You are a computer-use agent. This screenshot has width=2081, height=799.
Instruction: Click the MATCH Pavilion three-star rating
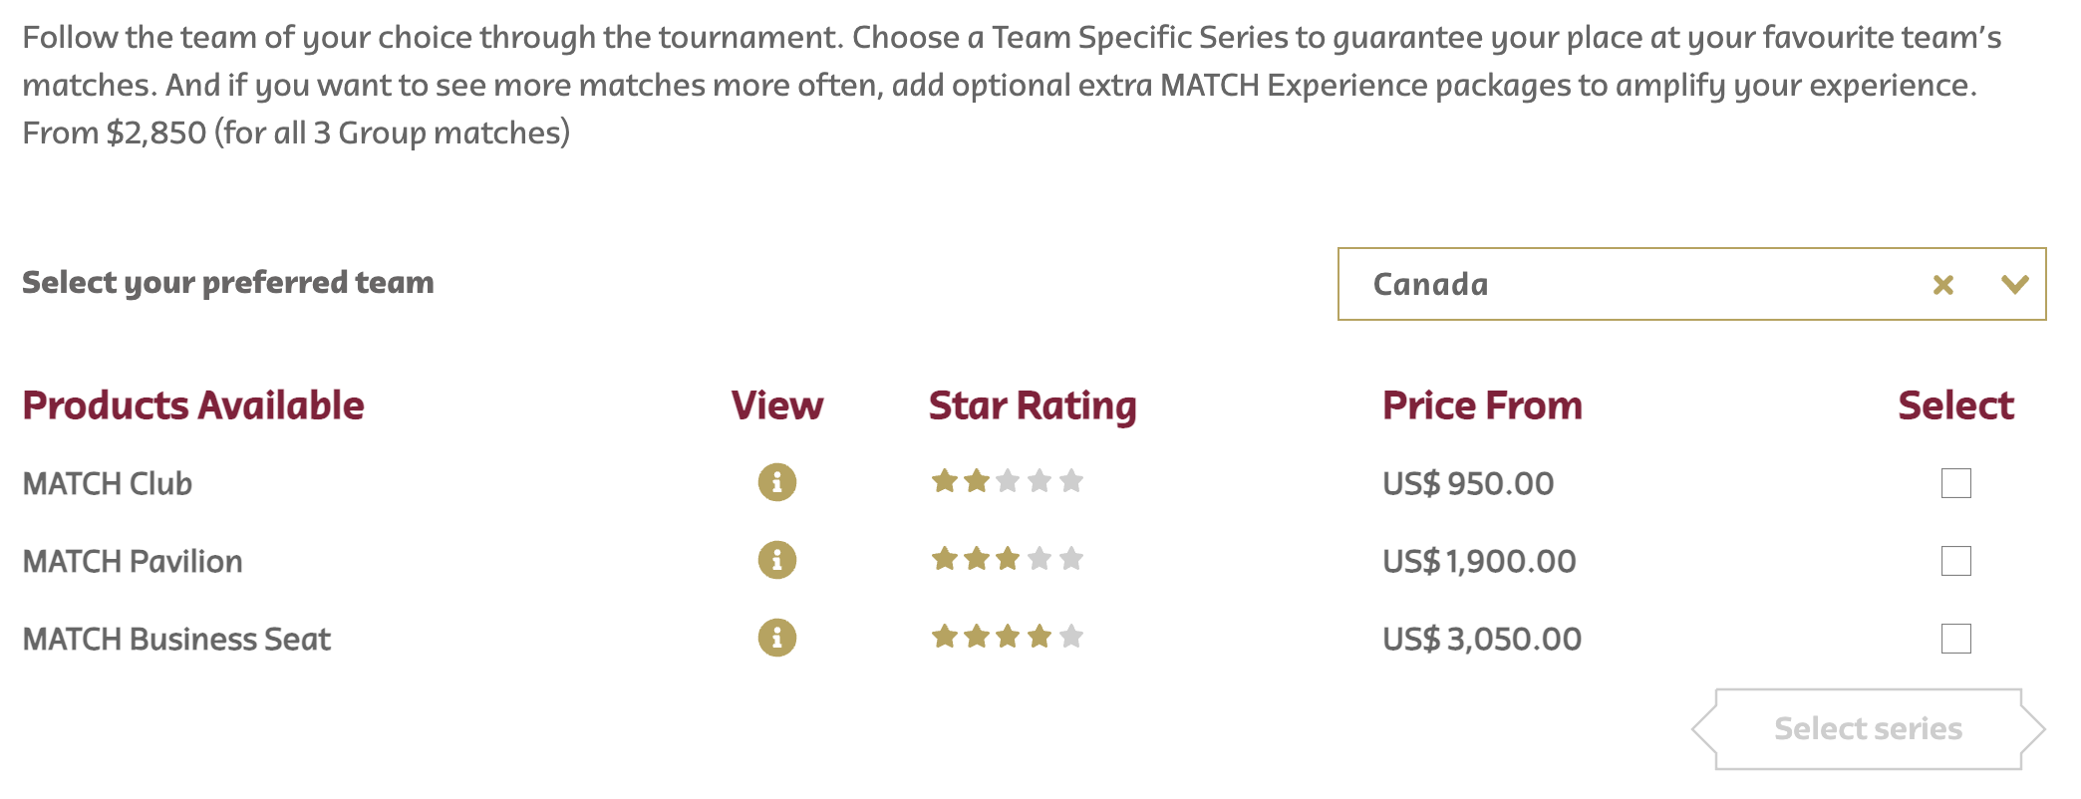[x=1007, y=559]
